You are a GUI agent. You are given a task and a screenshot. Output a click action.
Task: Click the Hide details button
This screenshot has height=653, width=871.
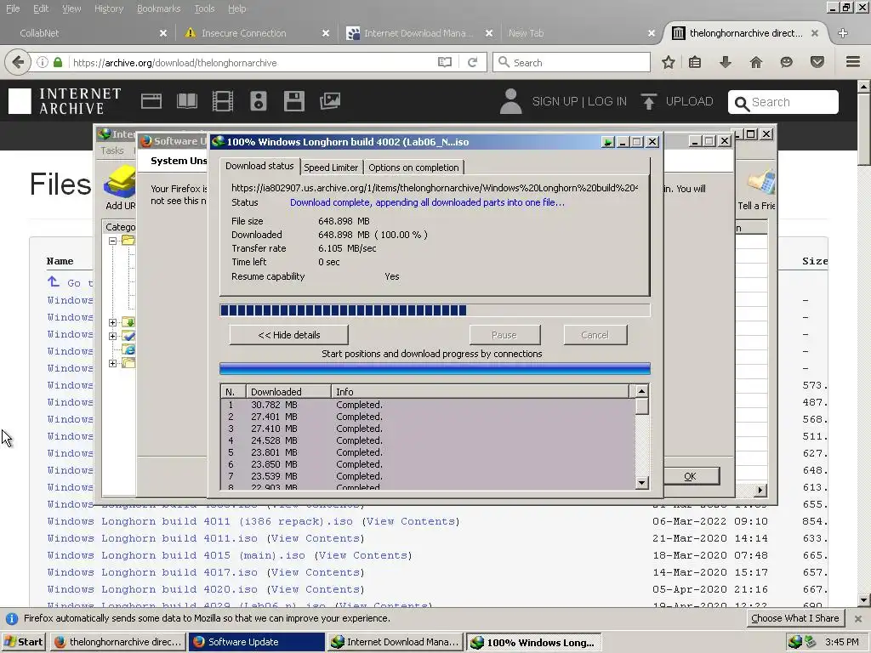(x=289, y=335)
